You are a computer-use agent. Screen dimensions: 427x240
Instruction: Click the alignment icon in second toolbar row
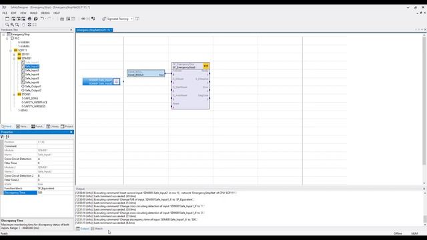pos(29,25)
